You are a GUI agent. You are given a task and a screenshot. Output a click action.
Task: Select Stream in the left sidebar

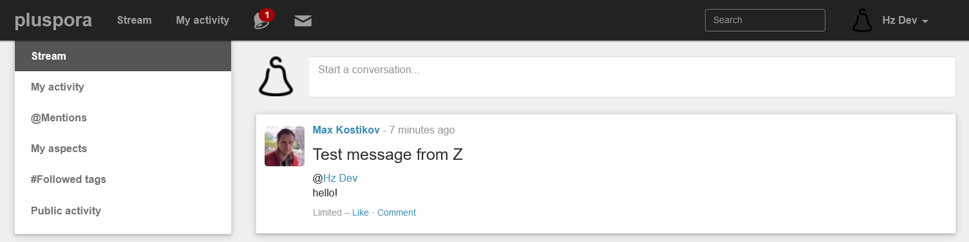(x=123, y=56)
